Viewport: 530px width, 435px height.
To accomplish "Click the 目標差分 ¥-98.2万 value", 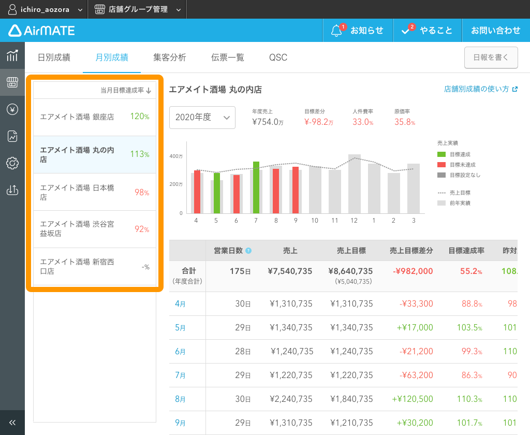I will click(318, 122).
